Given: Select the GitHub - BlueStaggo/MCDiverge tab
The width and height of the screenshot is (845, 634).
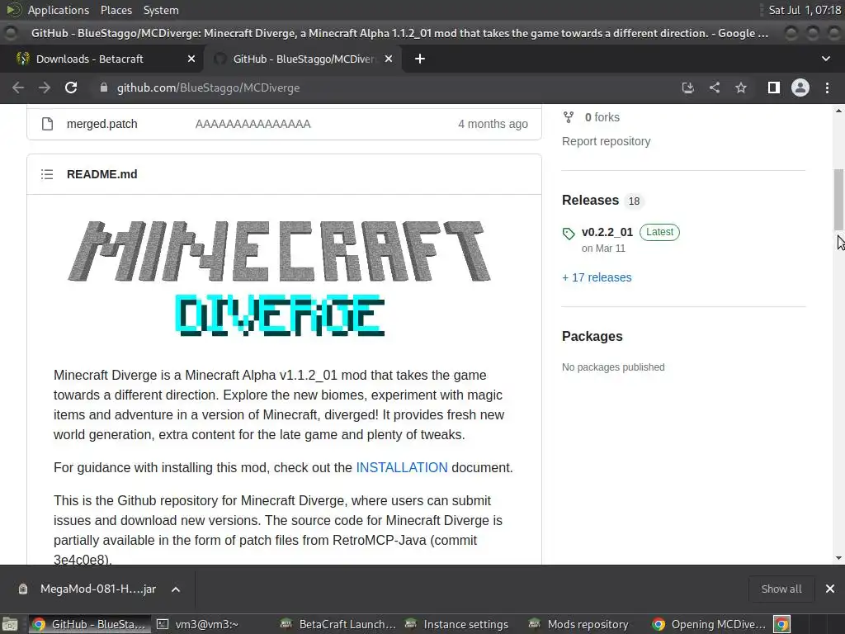Looking at the screenshot, I should point(302,59).
